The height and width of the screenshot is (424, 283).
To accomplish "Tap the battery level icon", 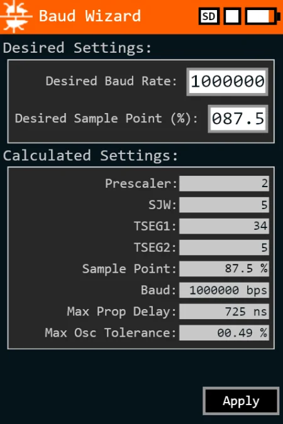I will pos(262,16).
